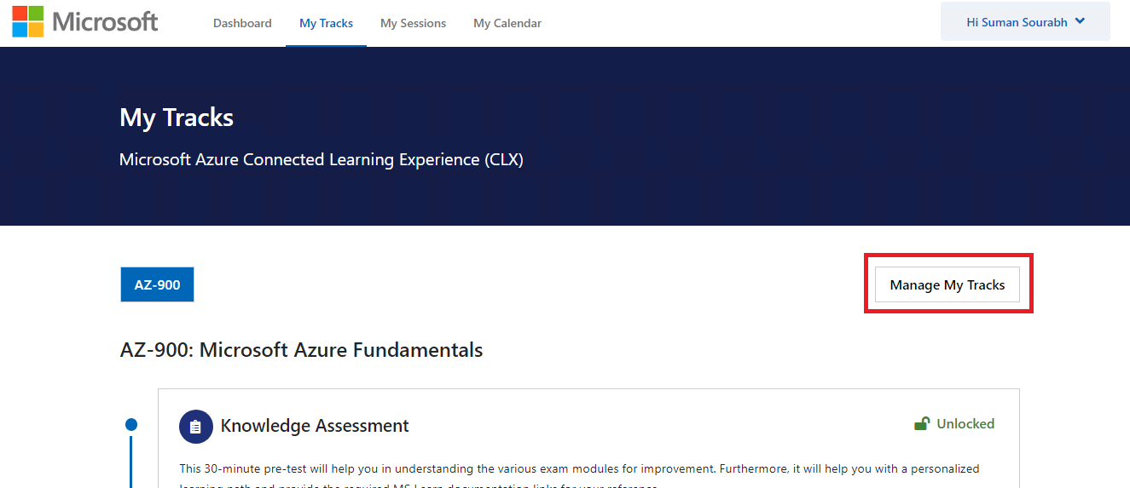Expand the Hi Suman Sourabh dropdown
1130x488 pixels.
pyautogui.click(x=1025, y=21)
